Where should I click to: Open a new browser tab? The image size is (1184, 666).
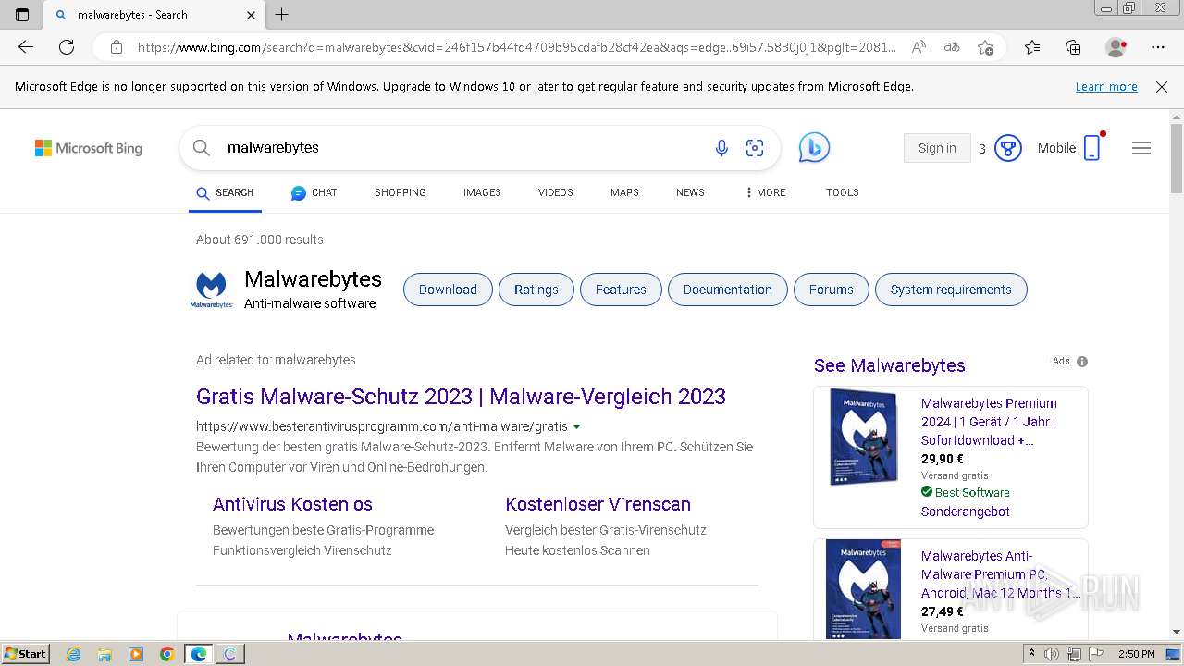pos(282,15)
